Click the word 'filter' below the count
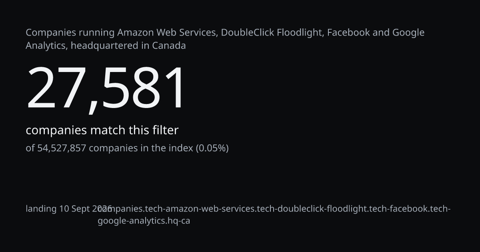 pos(165,130)
